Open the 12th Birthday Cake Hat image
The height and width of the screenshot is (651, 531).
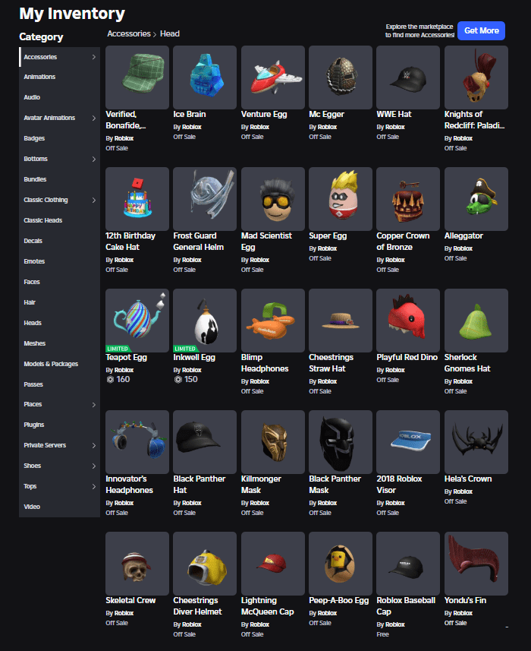[137, 199]
